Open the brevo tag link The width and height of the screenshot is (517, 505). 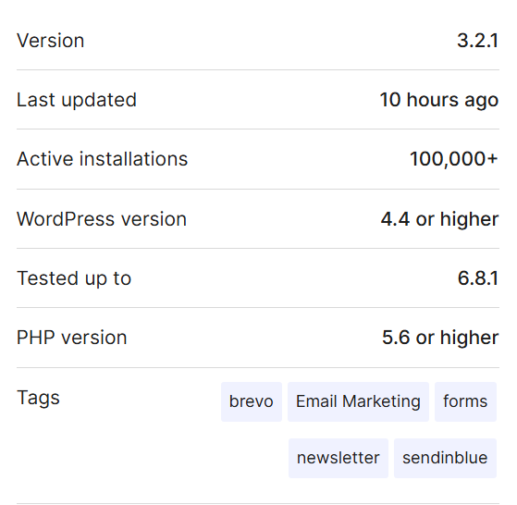click(x=252, y=401)
